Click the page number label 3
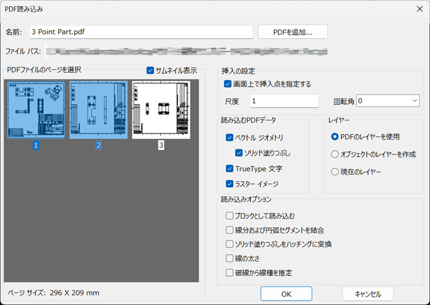The image size is (430, 305). tap(161, 145)
